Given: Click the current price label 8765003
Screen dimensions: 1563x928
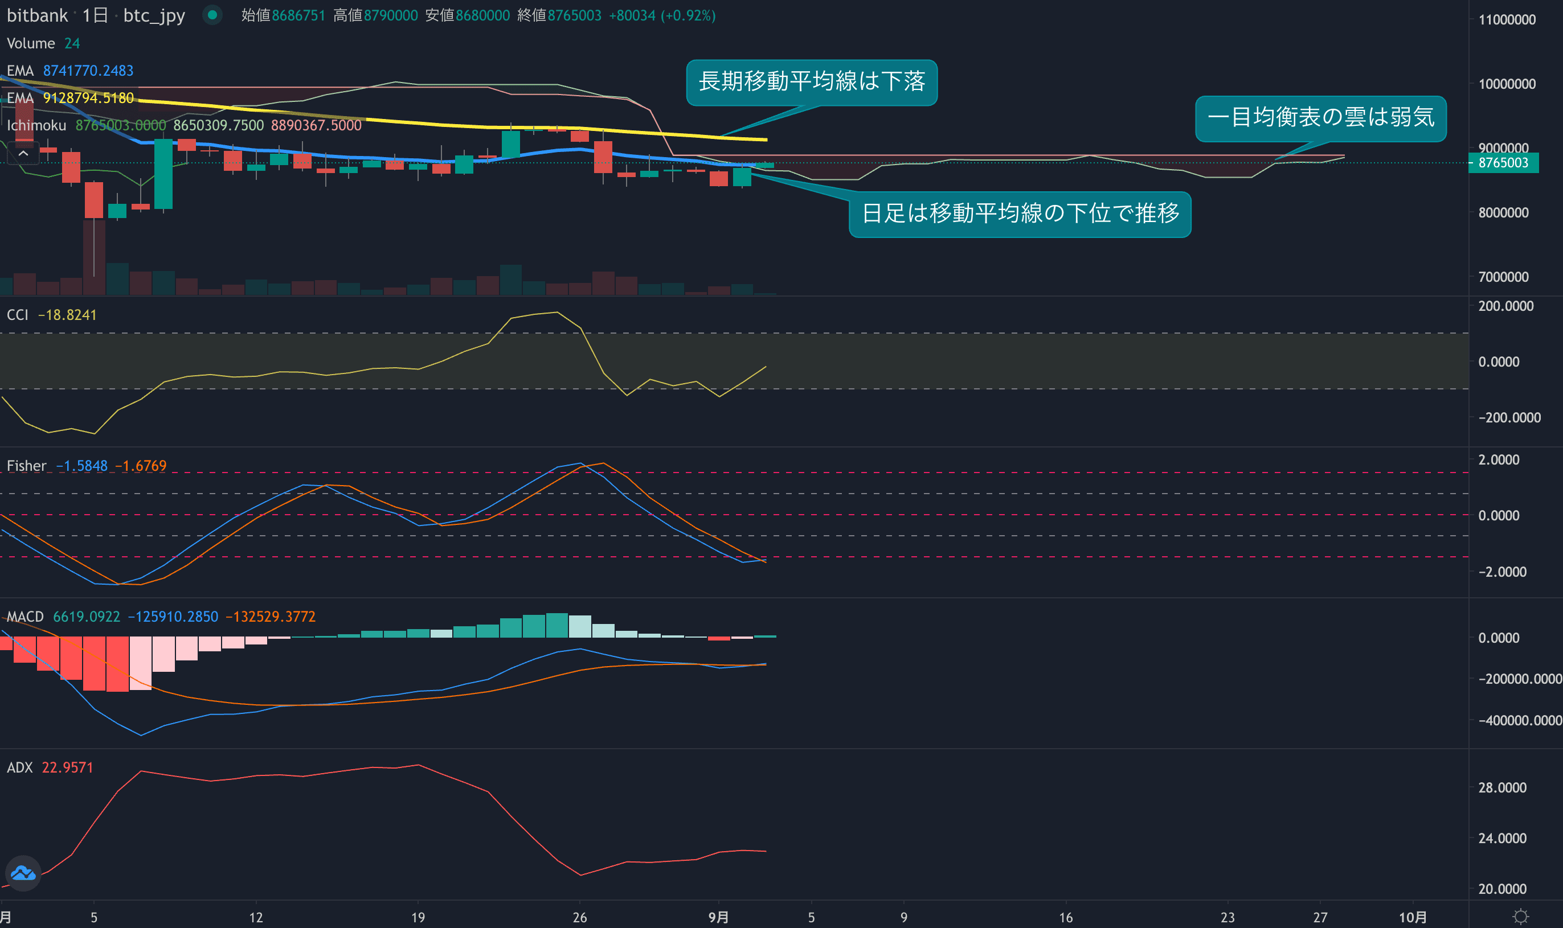Looking at the screenshot, I should [1503, 163].
